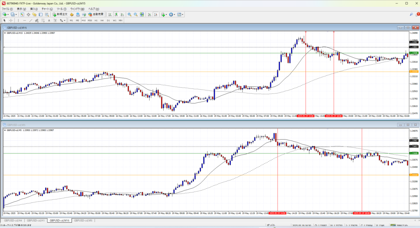420x228 pixels.
Task: Expand the periodicity clock dropdown
Action: (x=175, y=15)
